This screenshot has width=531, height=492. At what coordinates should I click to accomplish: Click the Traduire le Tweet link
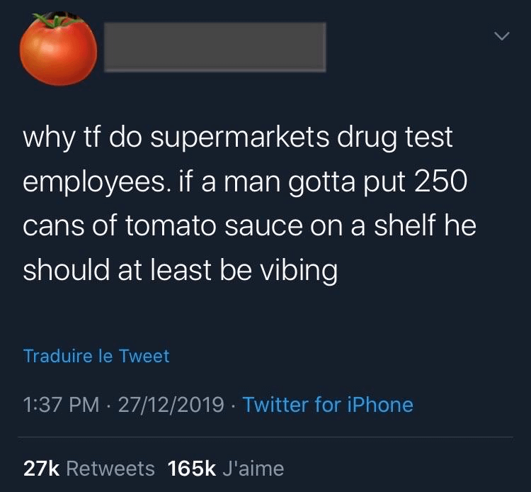tap(96, 355)
